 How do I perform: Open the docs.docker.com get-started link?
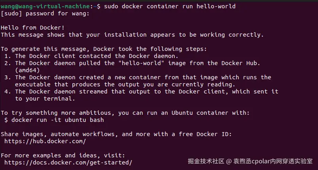coord(68,163)
